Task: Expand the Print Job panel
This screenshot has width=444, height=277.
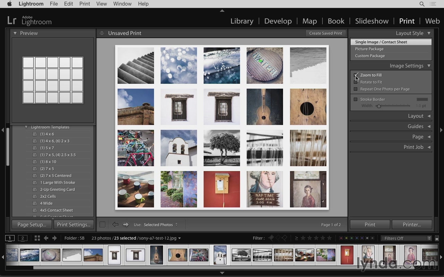Action: (x=429, y=147)
